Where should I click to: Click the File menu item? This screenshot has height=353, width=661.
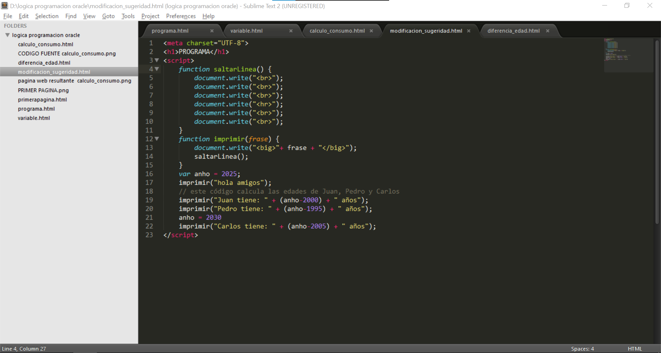(7, 16)
